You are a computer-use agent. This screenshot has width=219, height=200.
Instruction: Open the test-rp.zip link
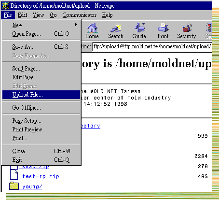pyautogui.click(x=39, y=176)
